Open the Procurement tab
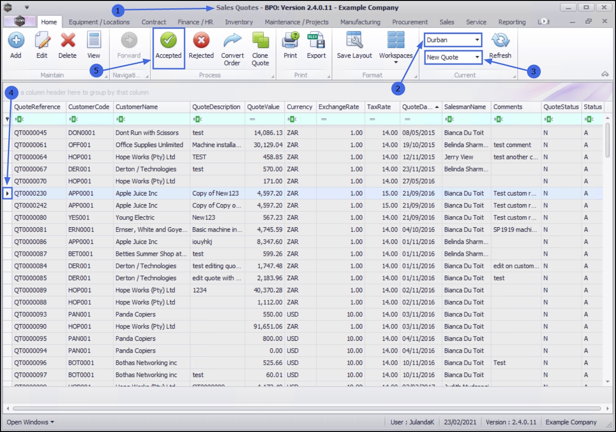 coord(410,22)
